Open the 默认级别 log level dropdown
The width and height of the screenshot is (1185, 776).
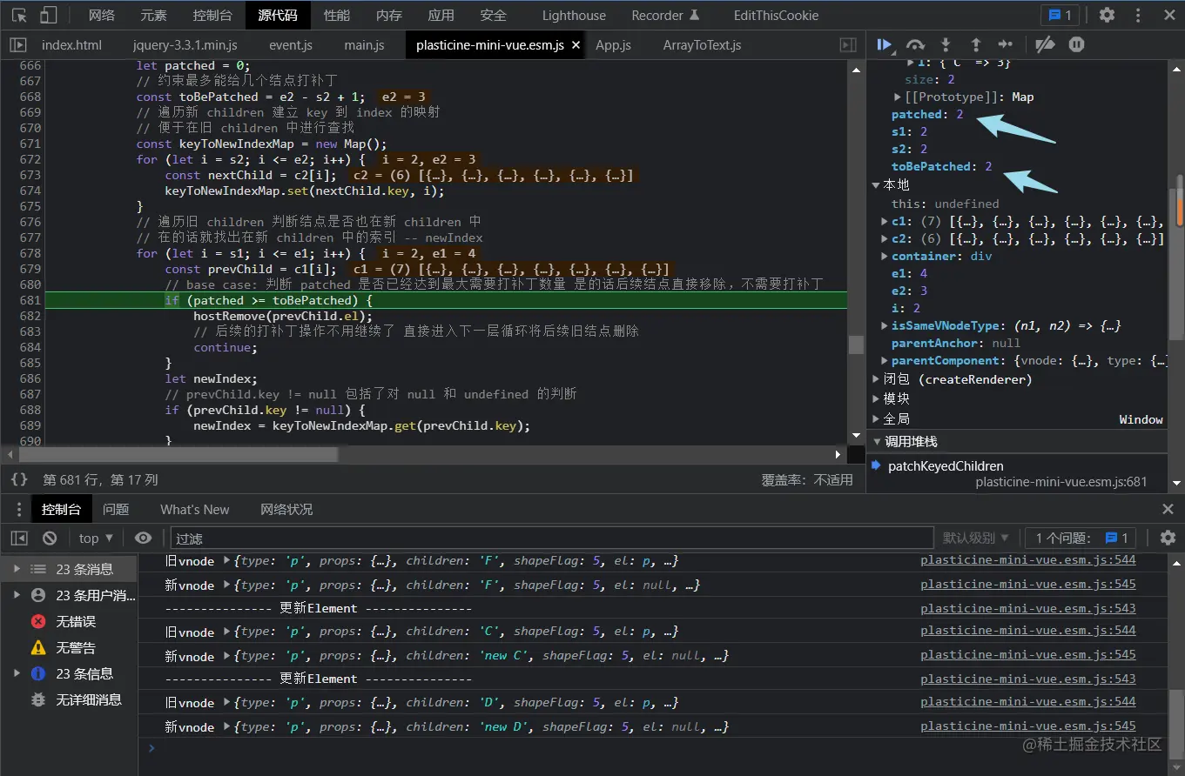click(975, 538)
